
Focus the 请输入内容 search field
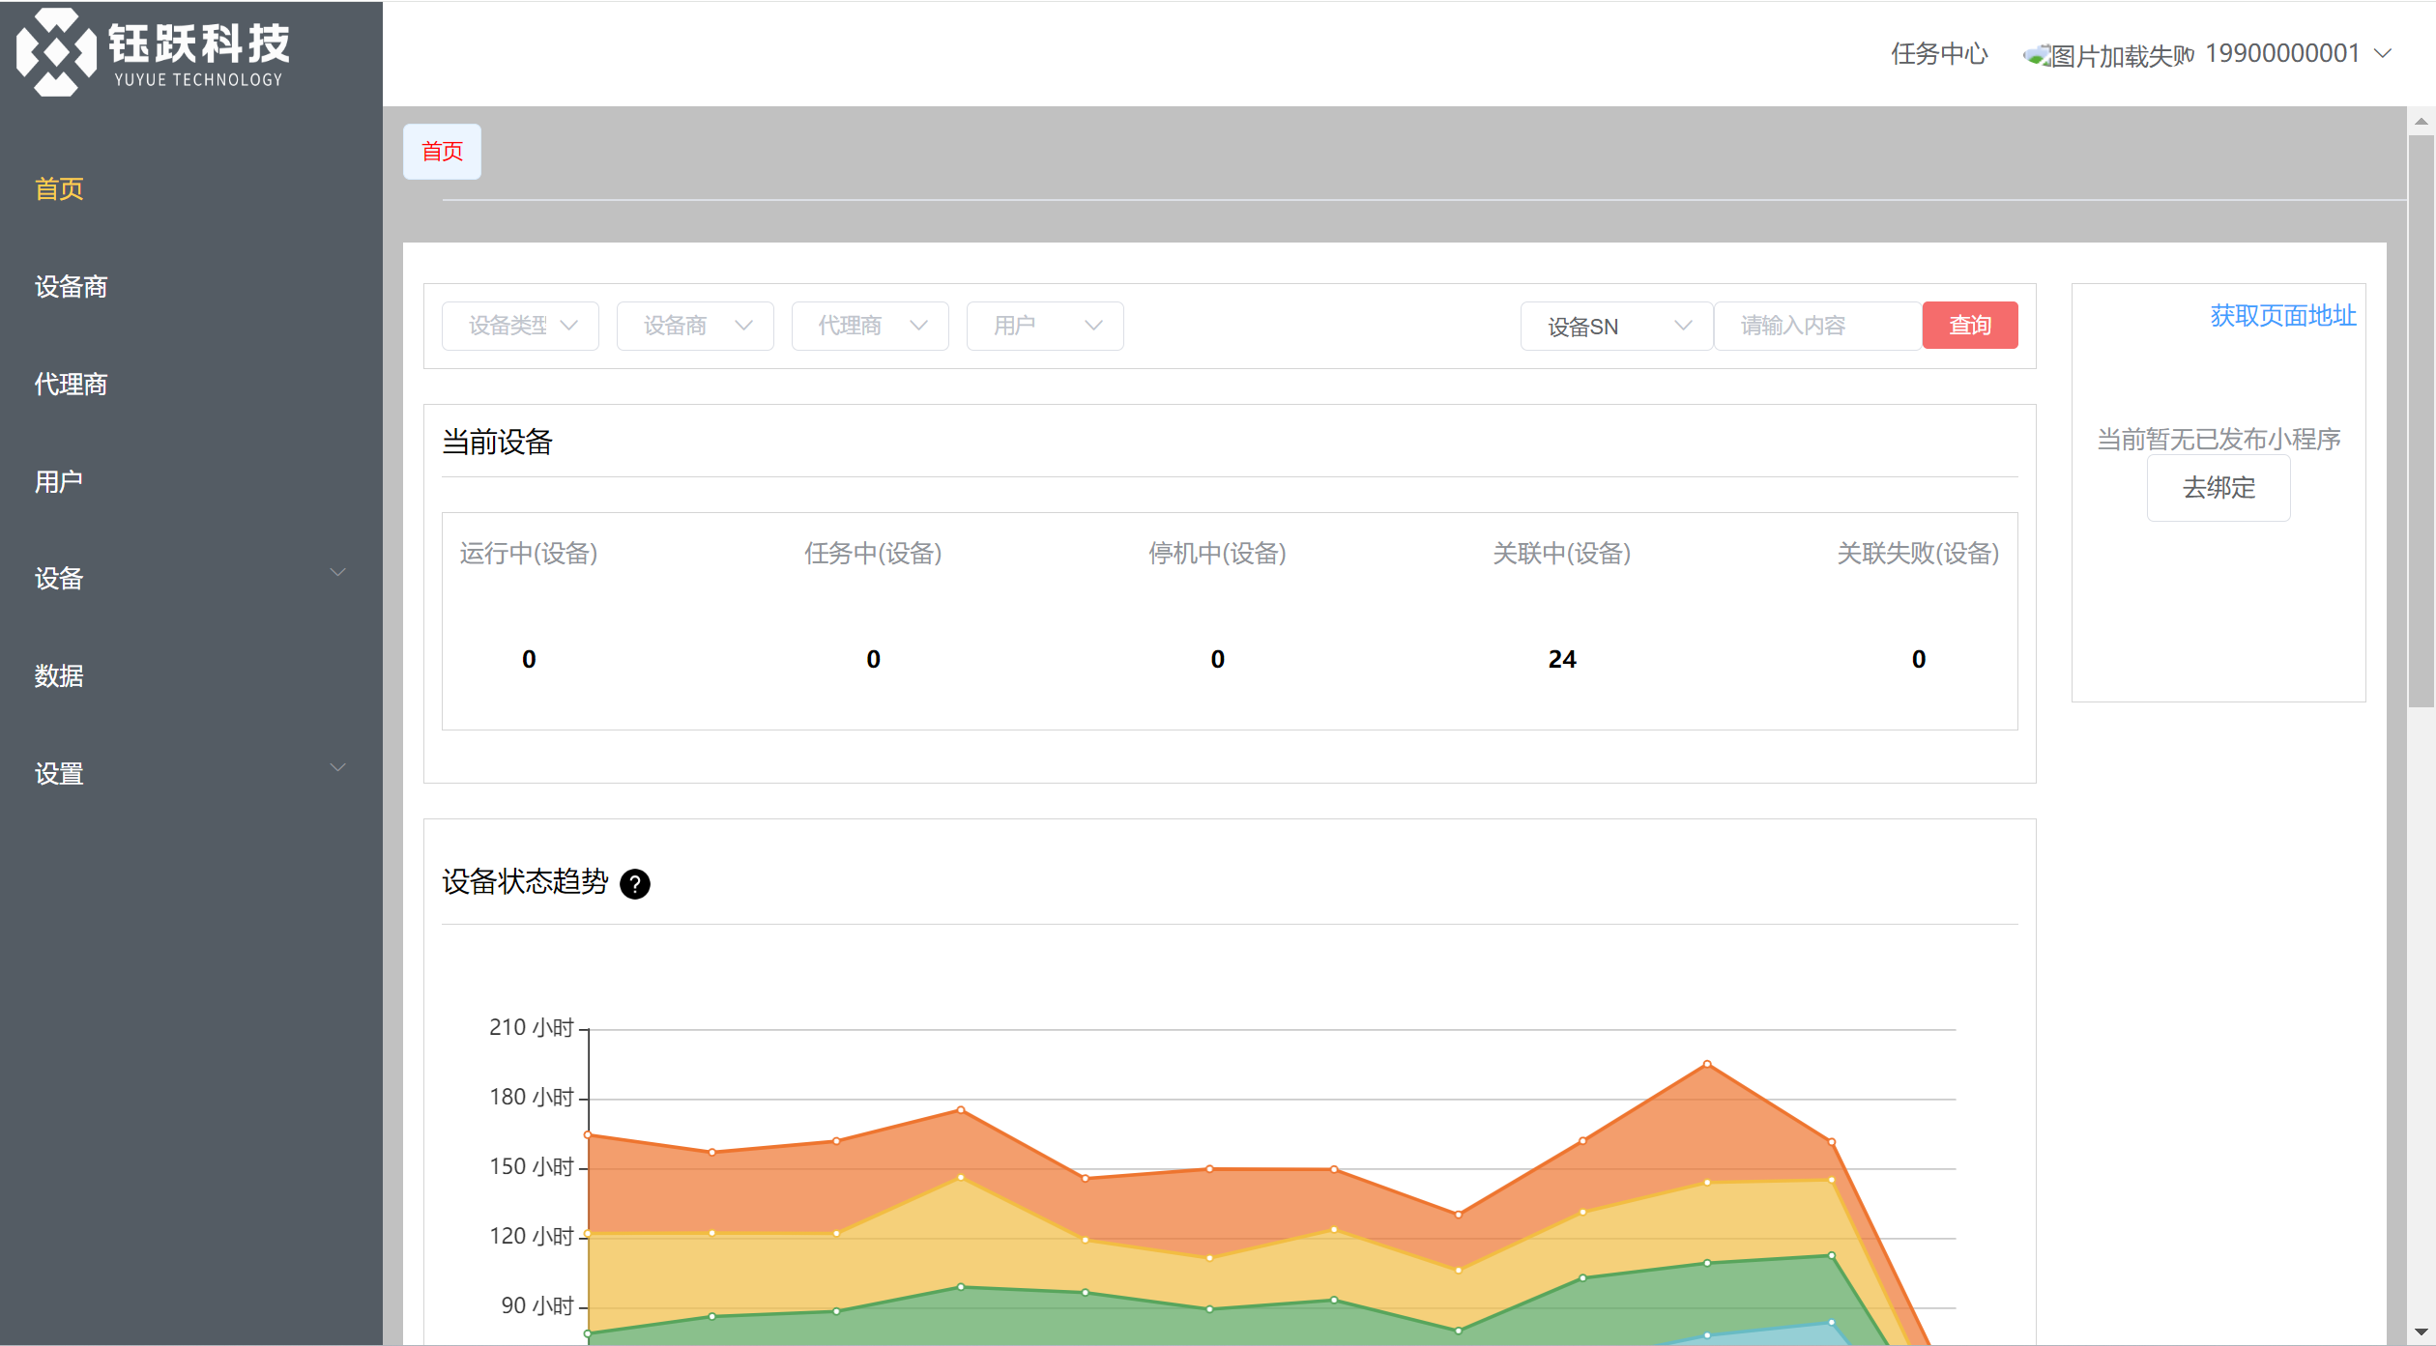coord(1817,326)
